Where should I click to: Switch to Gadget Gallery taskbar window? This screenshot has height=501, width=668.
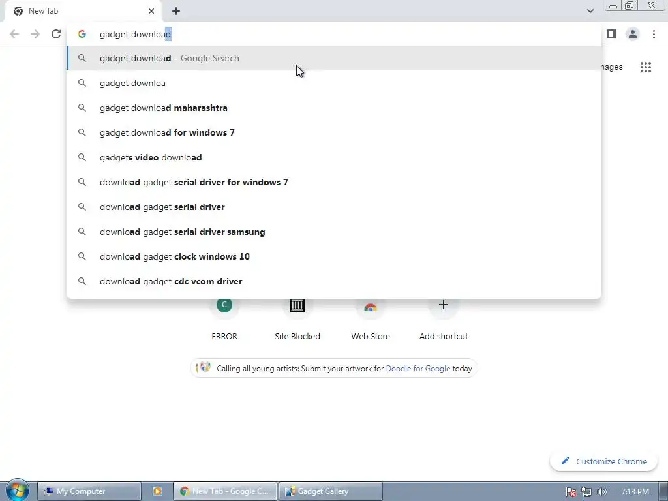point(331,491)
